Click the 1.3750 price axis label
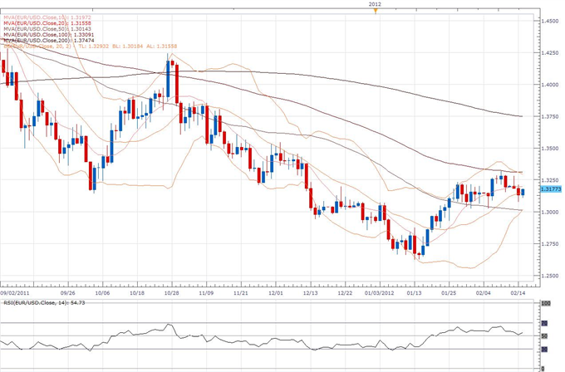 [548, 116]
